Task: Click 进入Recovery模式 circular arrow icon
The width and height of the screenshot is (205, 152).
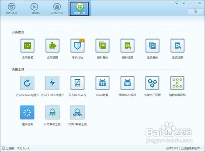Action: pos(27,83)
